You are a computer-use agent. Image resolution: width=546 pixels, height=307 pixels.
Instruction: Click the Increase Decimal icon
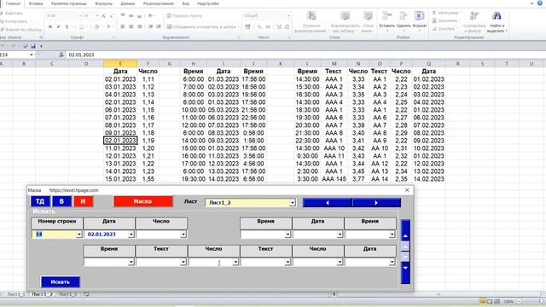click(279, 26)
